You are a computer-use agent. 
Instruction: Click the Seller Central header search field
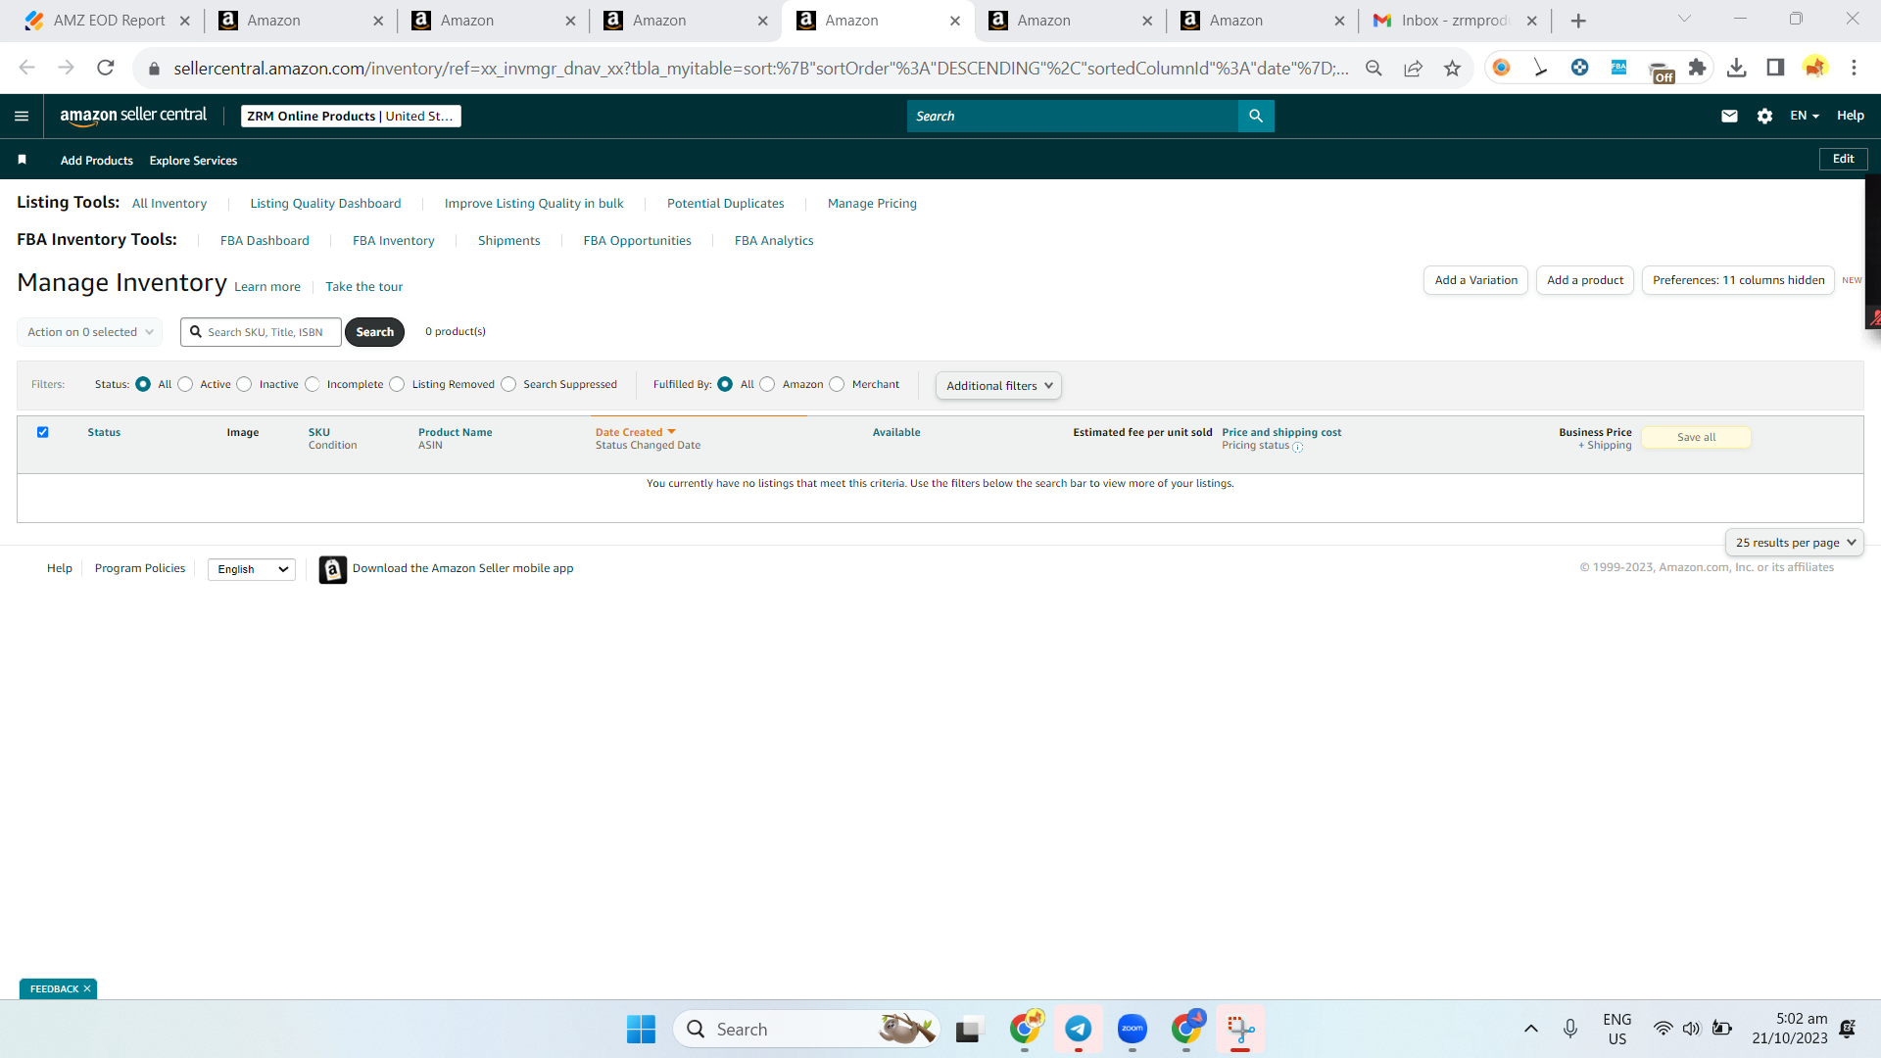point(1073,116)
